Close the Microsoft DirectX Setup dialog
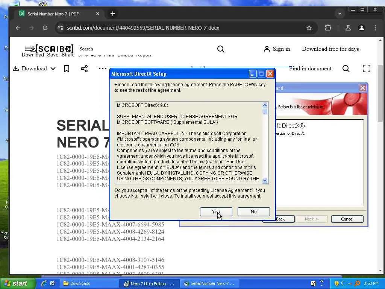Screen dimensions: 385x289 coord(270,74)
